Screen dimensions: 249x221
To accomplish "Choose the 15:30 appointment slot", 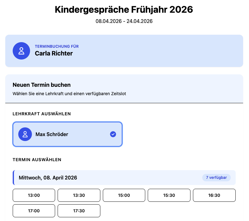I will [169, 195].
